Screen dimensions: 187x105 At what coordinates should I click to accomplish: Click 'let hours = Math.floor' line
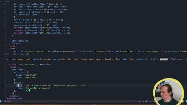pyautogui.click(x=38, y=4)
